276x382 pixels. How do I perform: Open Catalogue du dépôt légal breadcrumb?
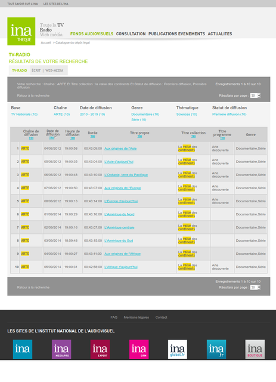(x=73, y=42)
